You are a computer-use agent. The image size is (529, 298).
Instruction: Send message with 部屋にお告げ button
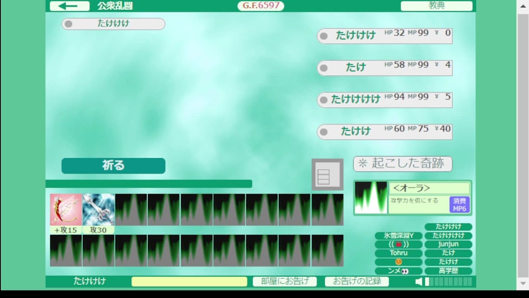coord(285,281)
